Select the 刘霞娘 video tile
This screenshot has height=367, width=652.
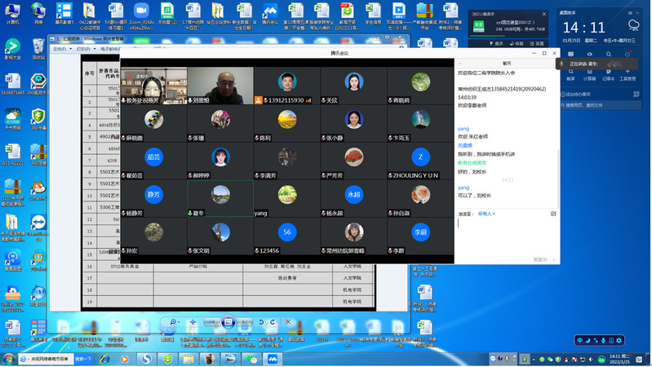(x=220, y=86)
